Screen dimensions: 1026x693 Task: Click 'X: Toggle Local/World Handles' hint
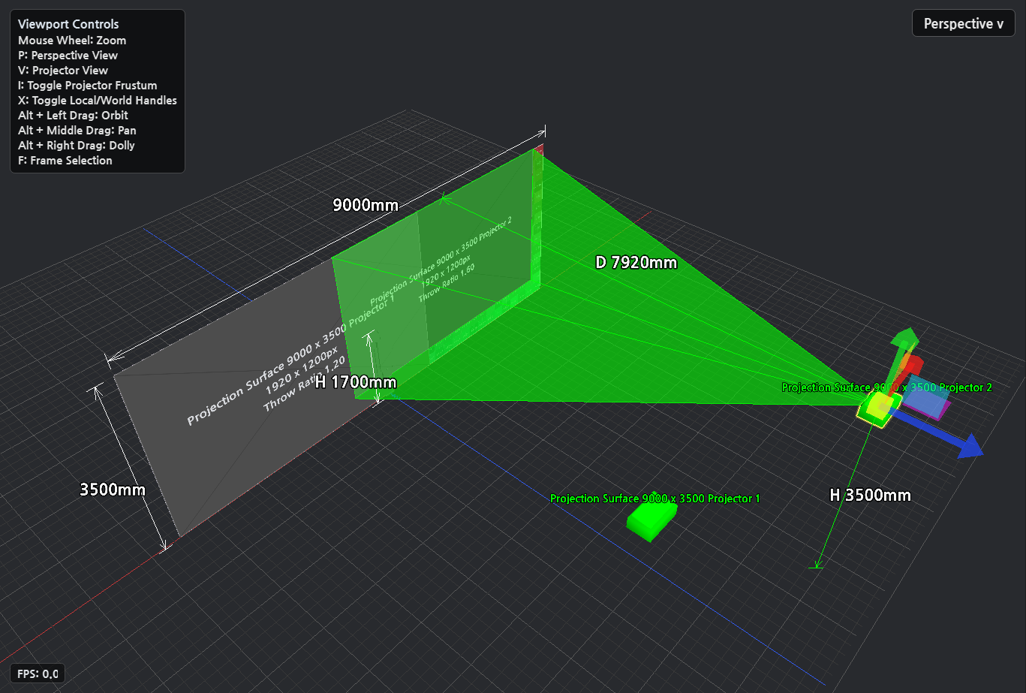98,100
